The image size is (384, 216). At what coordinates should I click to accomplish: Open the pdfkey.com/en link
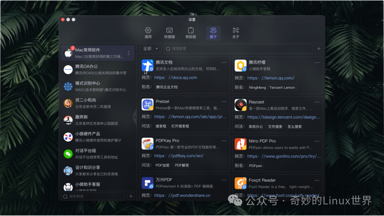(179, 156)
